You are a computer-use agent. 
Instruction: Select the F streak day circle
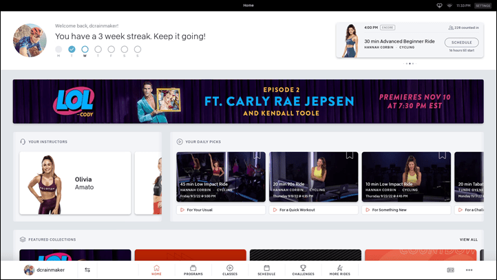coord(111,49)
